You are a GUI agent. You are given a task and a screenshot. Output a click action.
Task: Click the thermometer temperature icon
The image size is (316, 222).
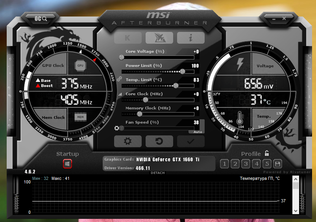point(240,118)
